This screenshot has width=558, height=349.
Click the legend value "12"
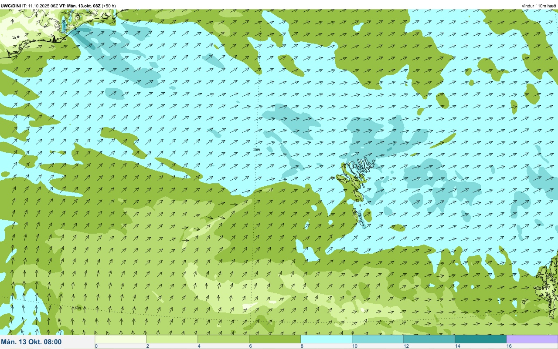coord(406,346)
